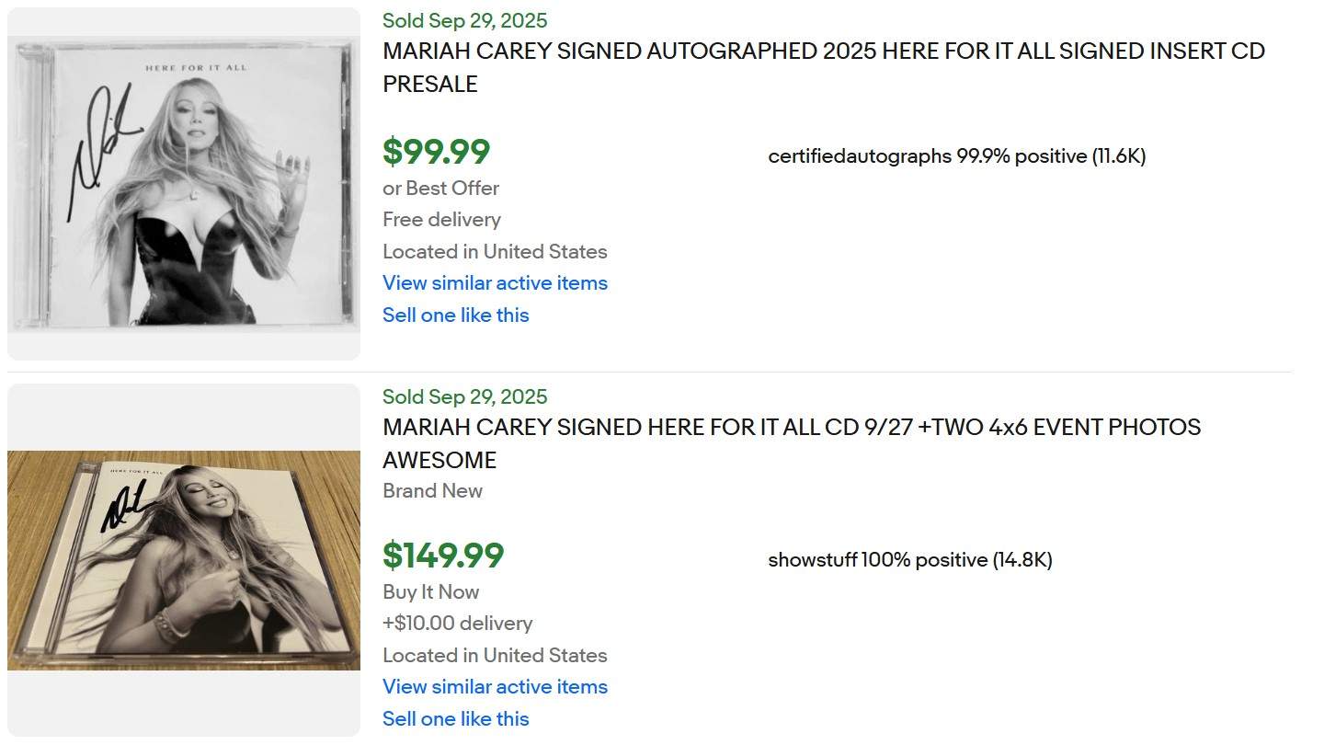
Task: Click the $149.99 sold price
Action: tap(443, 556)
